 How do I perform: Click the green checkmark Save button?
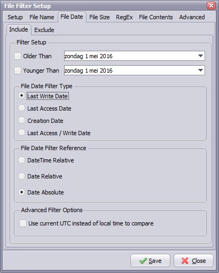(x=150, y=261)
